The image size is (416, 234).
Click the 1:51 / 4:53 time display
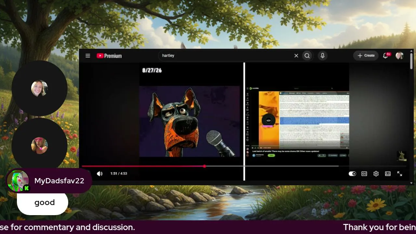(x=119, y=174)
